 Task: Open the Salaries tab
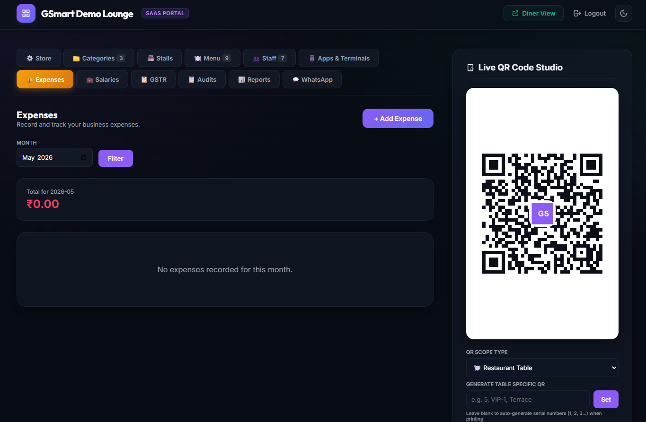[102, 79]
